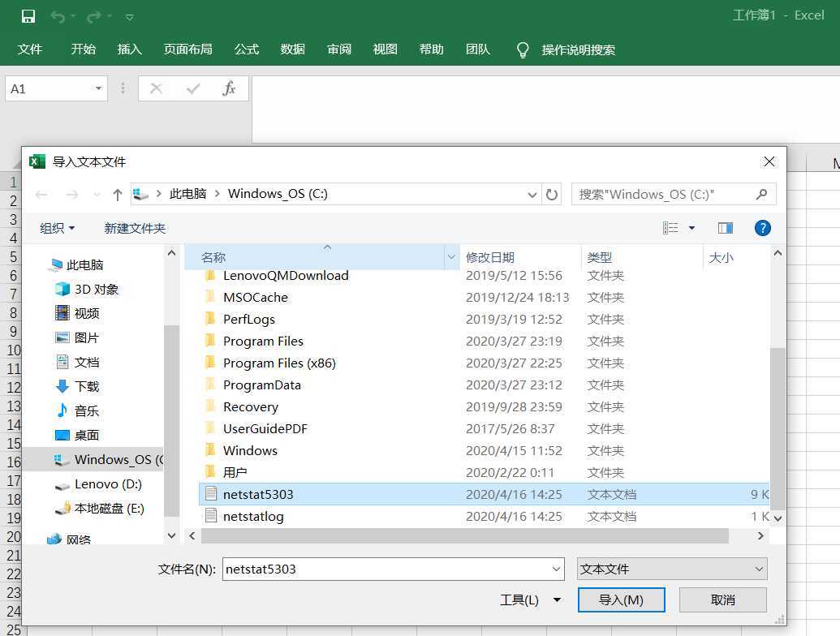Open the Help question mark in the dialog

pyautogui.click(x=762, y=227)
